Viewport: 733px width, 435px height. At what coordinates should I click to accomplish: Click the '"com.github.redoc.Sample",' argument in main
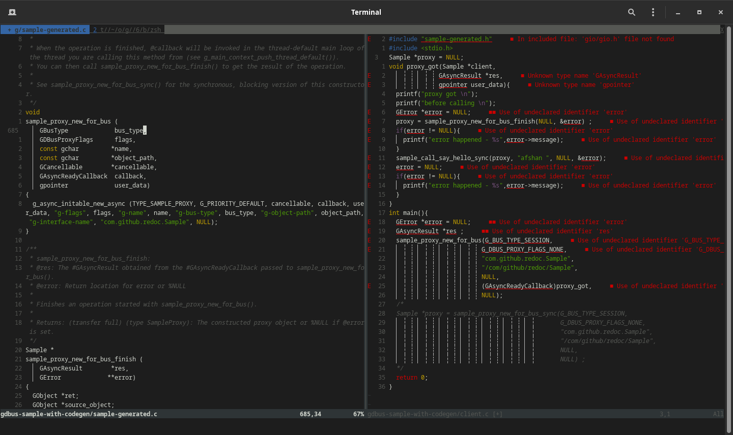pos(528,259)
